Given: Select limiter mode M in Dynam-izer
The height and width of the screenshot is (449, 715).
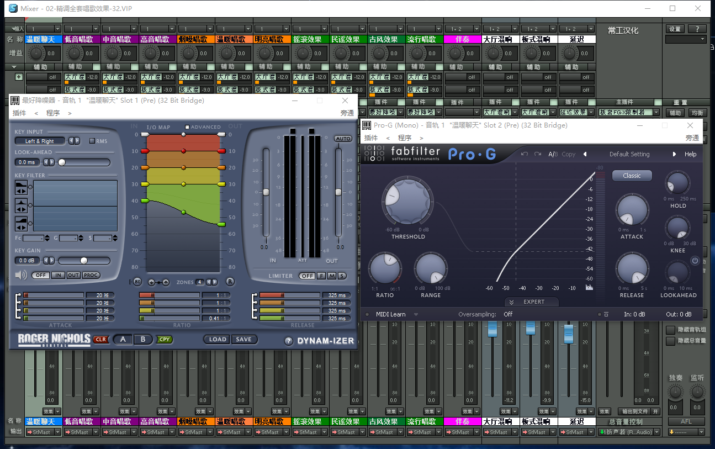Looking at the screenshot, I should point(332,276).
